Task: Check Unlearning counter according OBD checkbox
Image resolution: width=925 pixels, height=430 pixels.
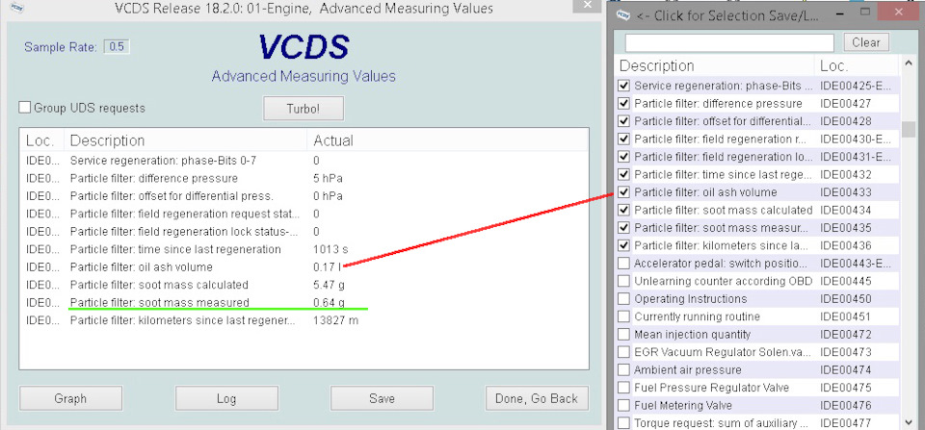Action: pyautogui.click(x=623, y=281)
